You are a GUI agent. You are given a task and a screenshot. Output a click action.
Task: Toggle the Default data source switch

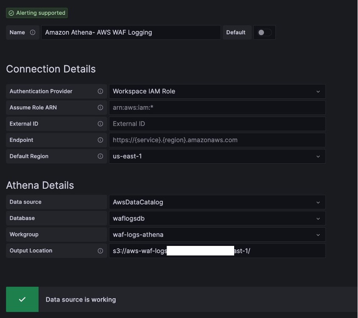tap(264, 32)
